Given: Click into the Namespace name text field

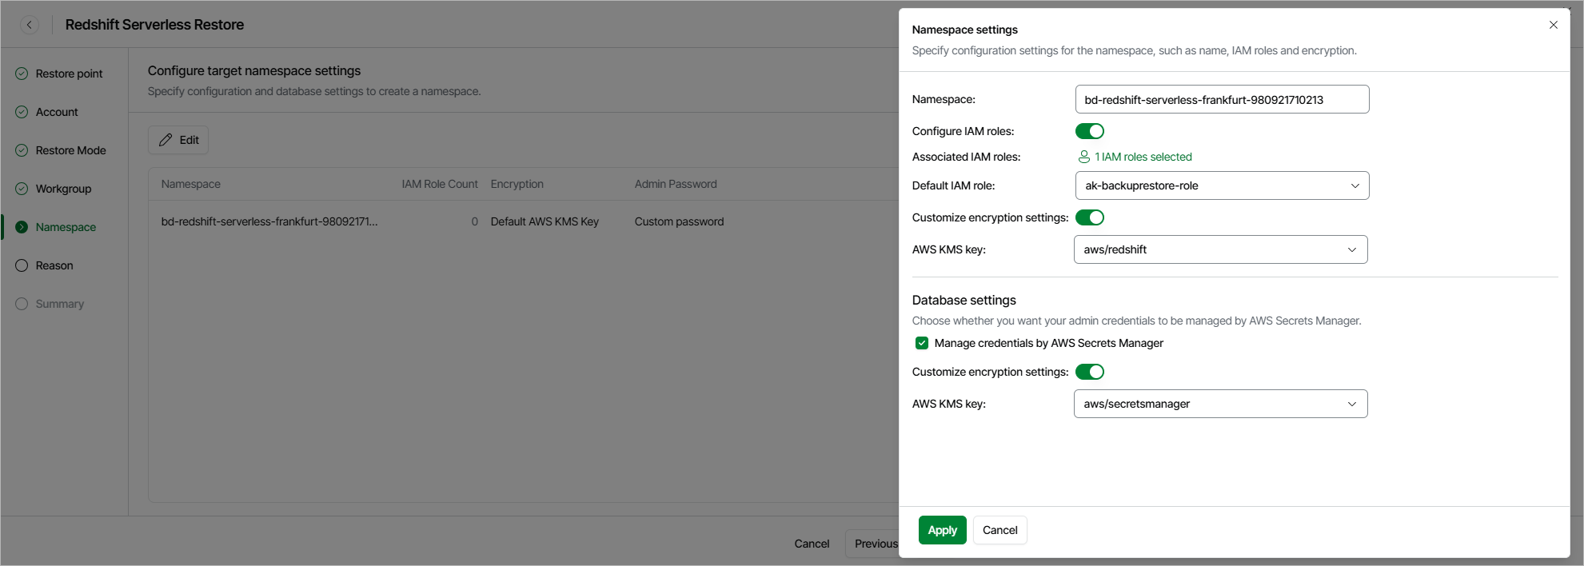Looking at the screenshot, I should pos(1221,100).
